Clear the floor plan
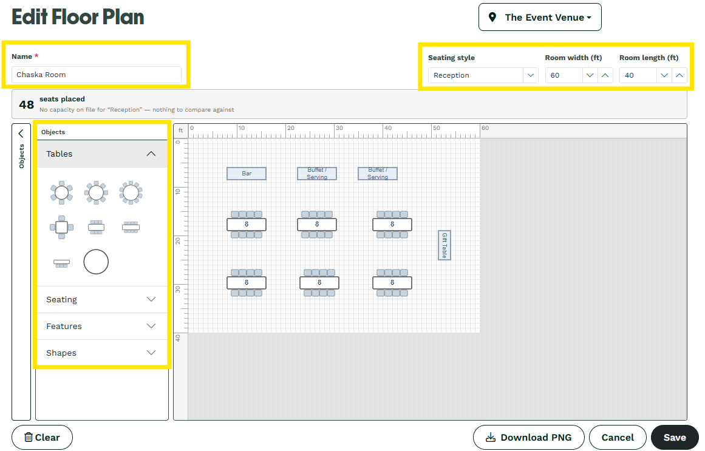Screen dimensions: 705x451 point(43,438)
